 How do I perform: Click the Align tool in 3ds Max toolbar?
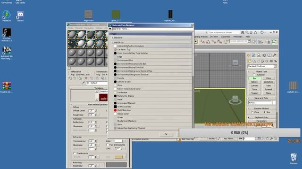(260, 41)
